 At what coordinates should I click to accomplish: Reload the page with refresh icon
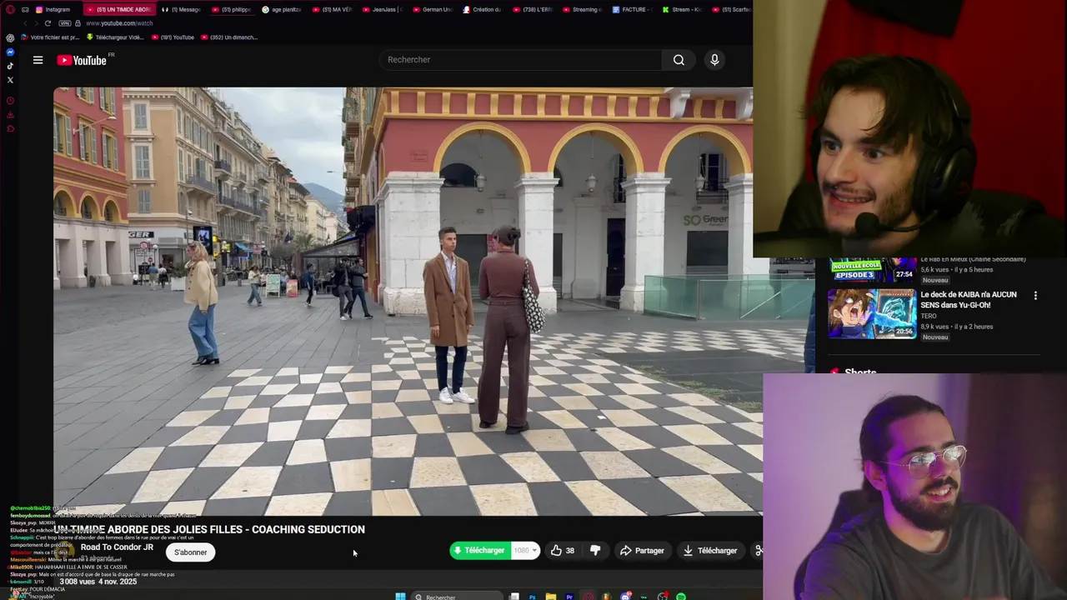48,23
